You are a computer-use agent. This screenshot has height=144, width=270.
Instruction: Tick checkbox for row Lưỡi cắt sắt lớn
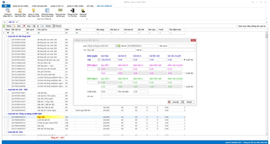coord(8,120)
